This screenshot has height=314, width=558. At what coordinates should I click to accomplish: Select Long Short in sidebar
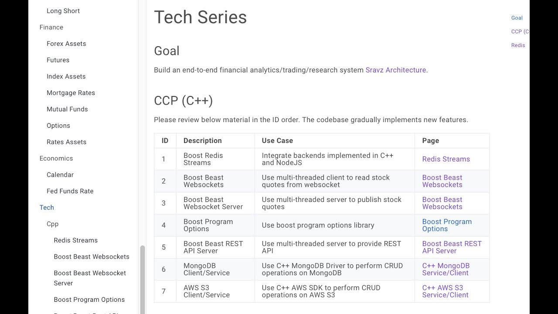63,11
